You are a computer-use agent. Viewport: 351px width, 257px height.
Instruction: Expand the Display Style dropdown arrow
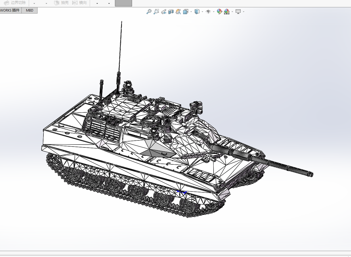coord(203,12)
